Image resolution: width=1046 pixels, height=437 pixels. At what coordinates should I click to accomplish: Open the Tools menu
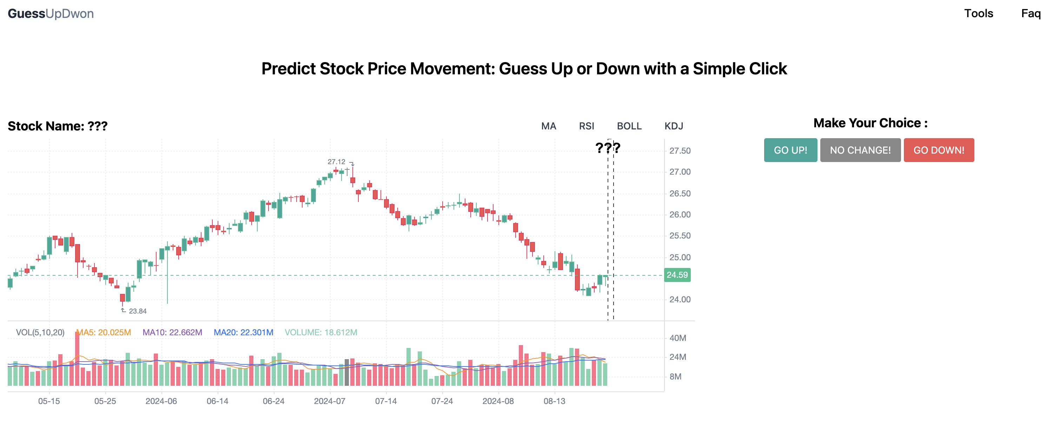(x=979, y=13)
